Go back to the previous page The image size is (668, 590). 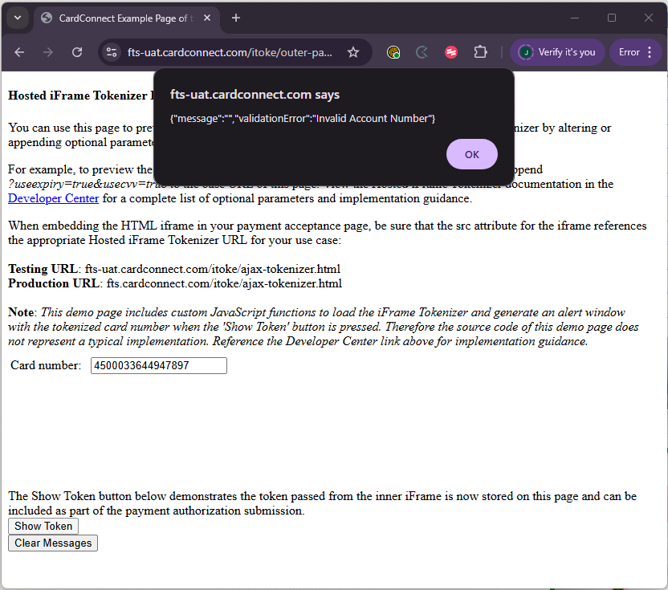pos(19,52)
